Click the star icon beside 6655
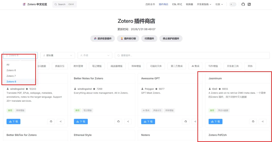Viewport: 272px width, 142px height. pyautogui.click(x=220, y=89)
